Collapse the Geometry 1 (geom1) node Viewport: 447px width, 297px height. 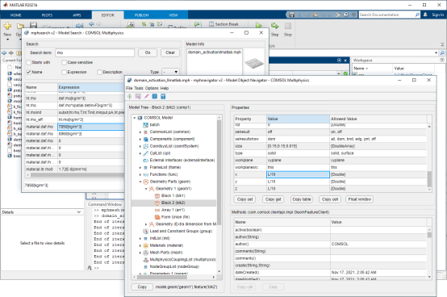click(x=146, y=189)
